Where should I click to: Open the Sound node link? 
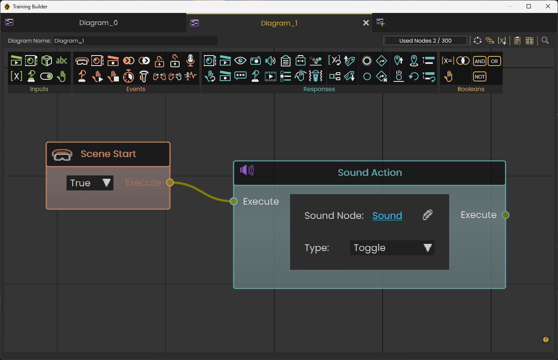pos(387,215)
